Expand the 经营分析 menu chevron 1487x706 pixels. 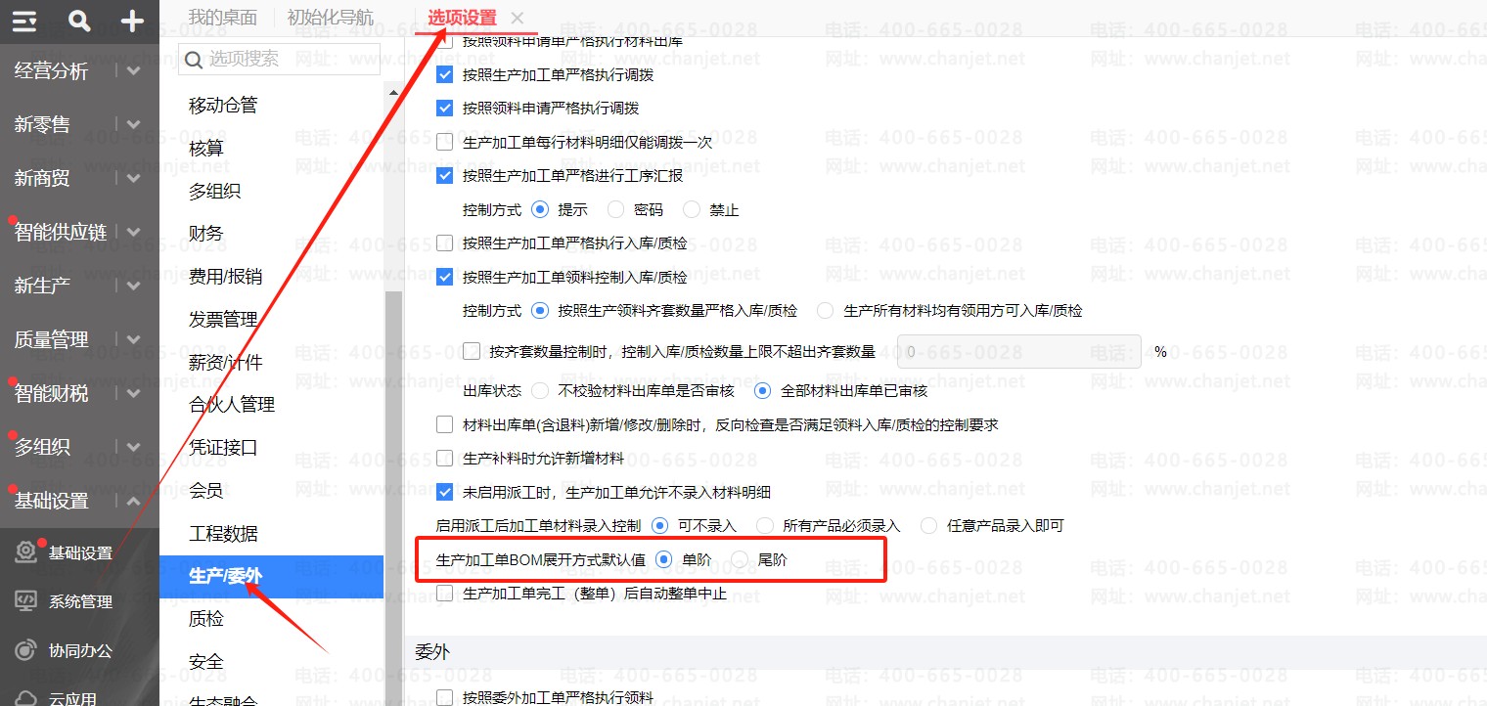(134, 71)
